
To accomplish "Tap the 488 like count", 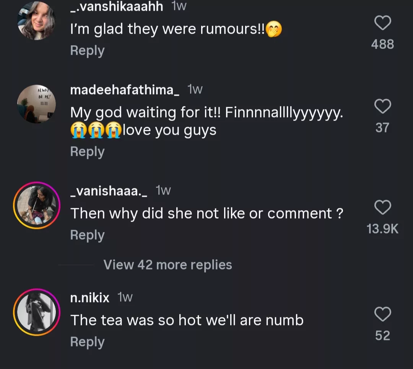I will [x=382, y=44].
